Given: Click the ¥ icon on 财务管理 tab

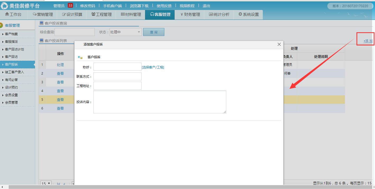Looking at the screenshot, I should (182, 15).
